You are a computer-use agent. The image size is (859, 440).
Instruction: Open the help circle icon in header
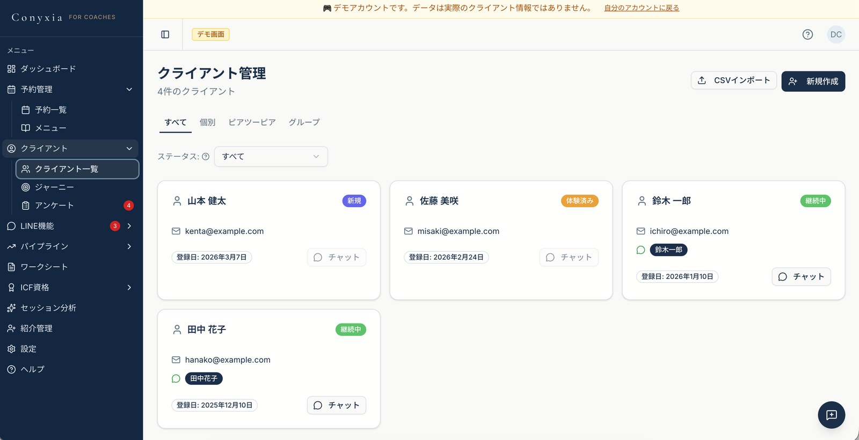point(807,34)
